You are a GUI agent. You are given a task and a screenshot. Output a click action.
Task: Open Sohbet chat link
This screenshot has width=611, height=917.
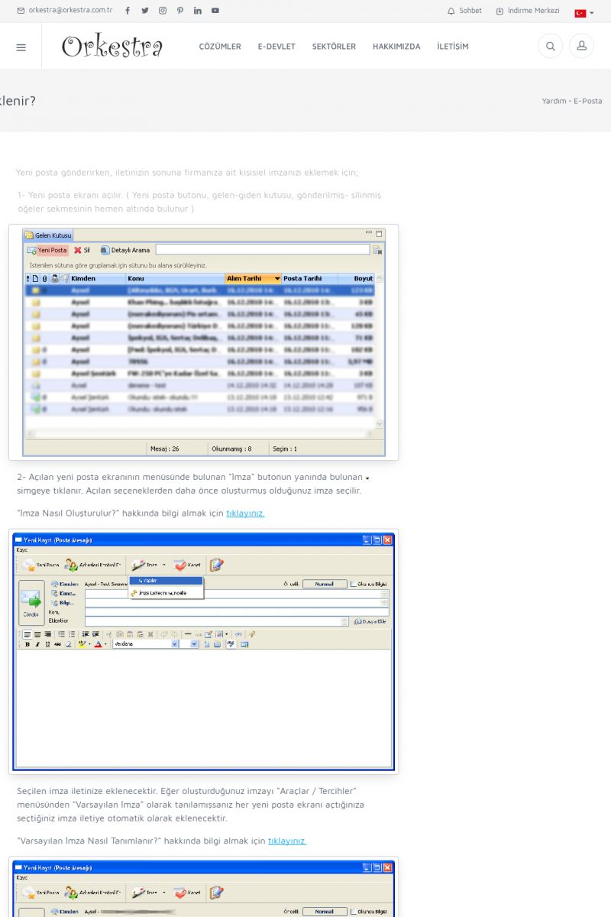(x=464, y=11)
